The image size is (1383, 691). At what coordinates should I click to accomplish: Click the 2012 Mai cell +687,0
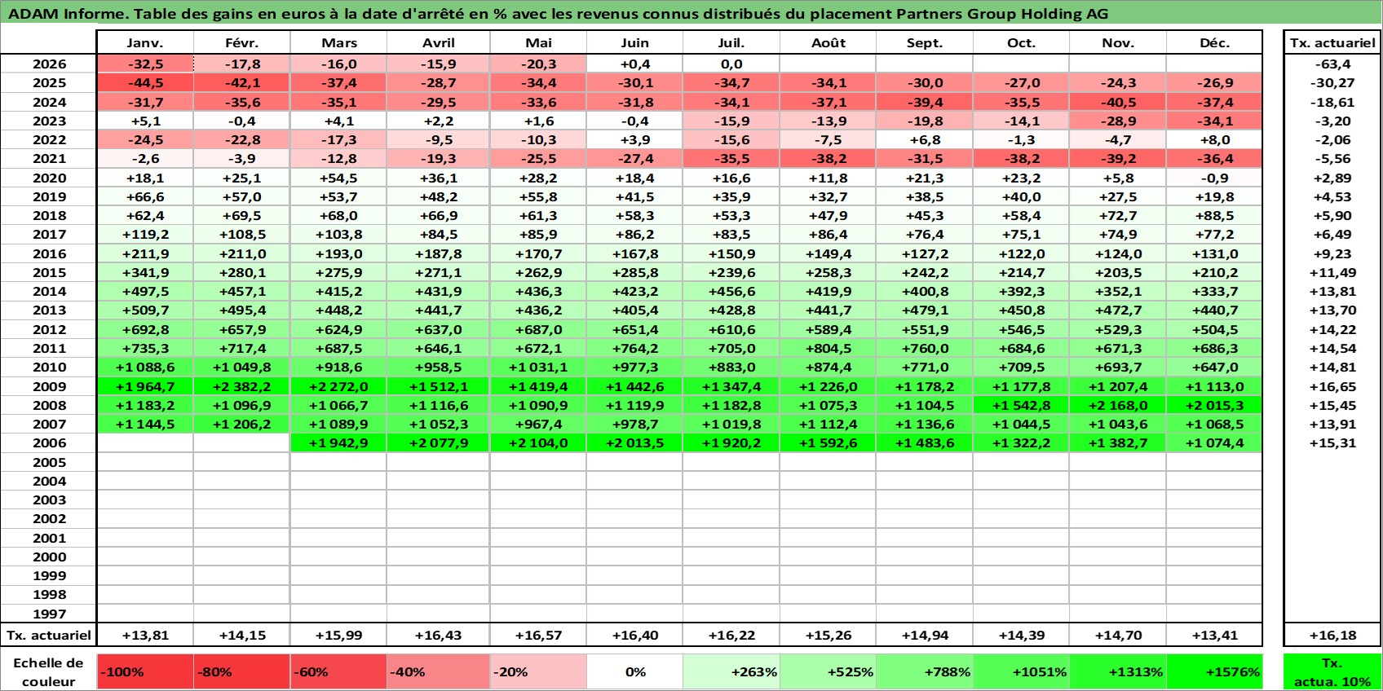pos(538,329)
